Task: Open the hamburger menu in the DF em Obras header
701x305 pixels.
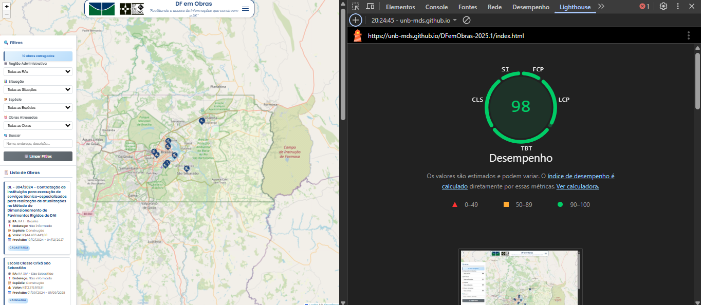Action: coord(245,9)
